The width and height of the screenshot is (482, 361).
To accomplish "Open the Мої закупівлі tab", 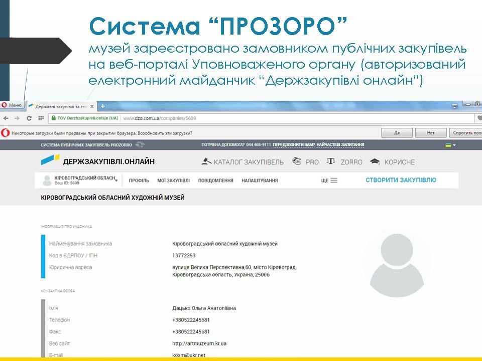I will [x=173, y=180].
